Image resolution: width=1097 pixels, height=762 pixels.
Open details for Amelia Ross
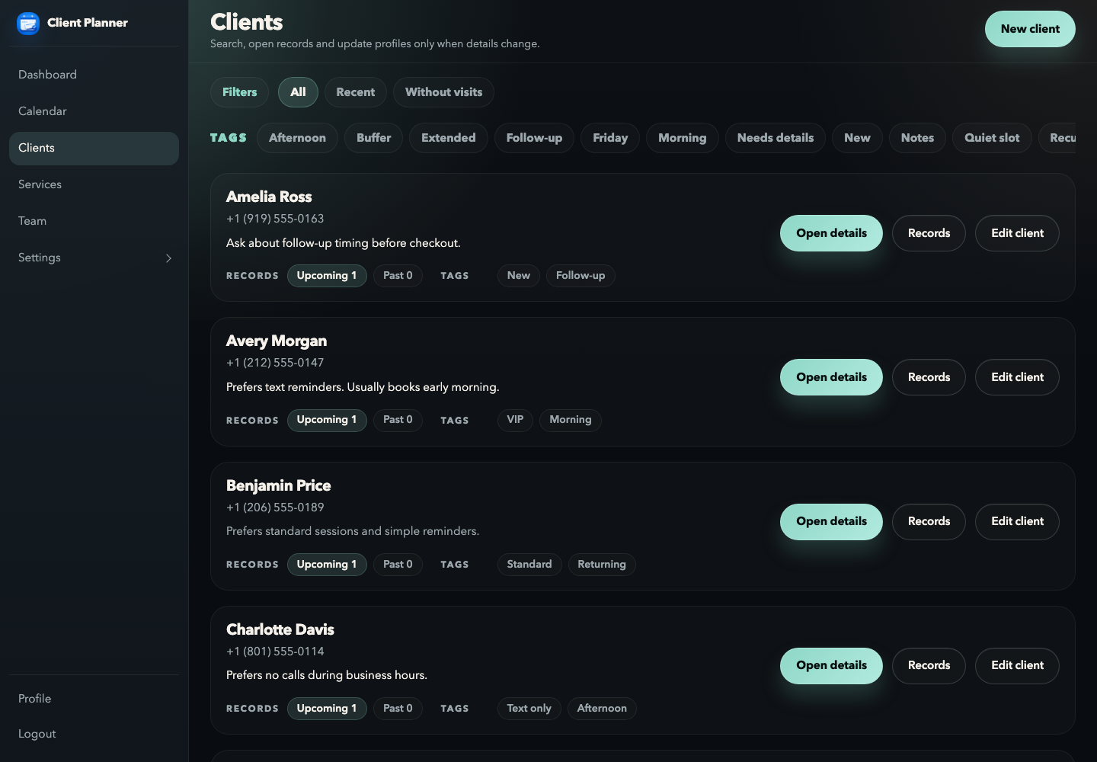pos(831,233)
